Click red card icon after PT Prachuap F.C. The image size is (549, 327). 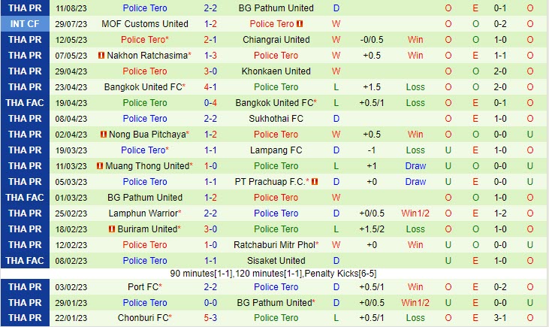[x=315, y=182]
